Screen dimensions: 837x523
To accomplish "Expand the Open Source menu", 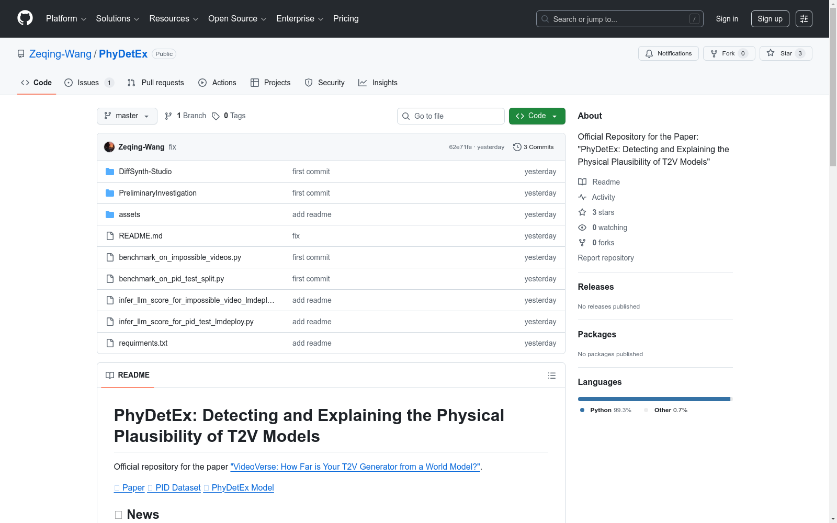I will click(x=237, y=19).
